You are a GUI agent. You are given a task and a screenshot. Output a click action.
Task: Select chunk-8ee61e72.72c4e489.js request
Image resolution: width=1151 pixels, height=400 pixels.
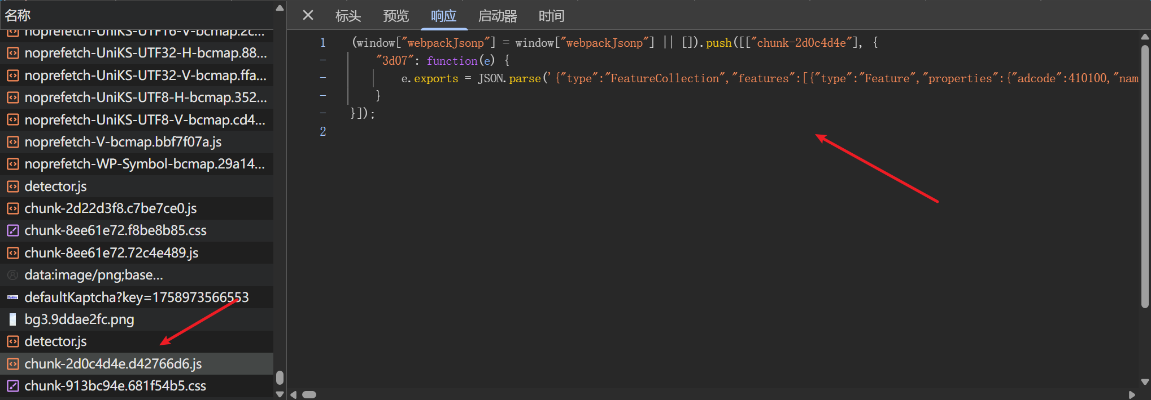(x=111, y=253)
